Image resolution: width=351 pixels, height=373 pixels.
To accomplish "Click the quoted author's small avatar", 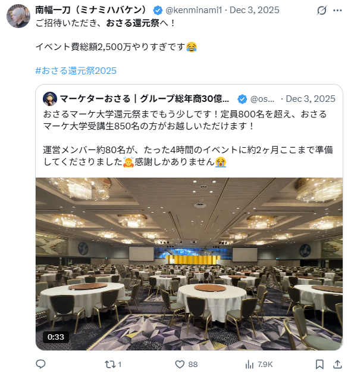I will click(x=50, y=99).
